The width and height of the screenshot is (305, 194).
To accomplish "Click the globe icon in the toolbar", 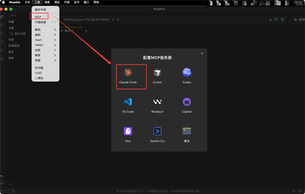I will pos(276,20).
